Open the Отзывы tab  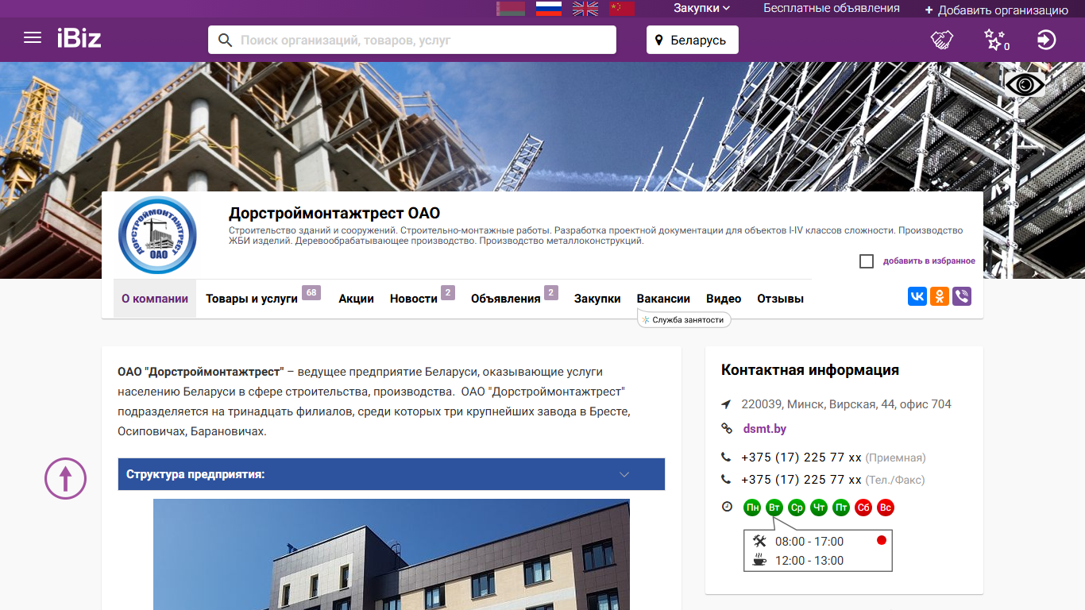780,299
